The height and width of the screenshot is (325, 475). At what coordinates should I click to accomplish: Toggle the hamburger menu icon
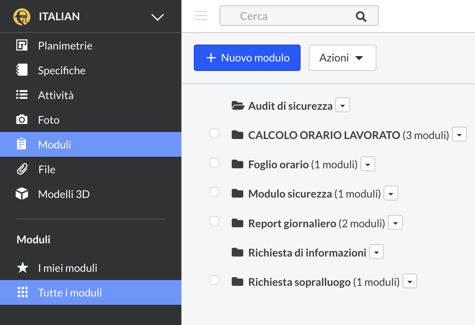tap(201, 16)
